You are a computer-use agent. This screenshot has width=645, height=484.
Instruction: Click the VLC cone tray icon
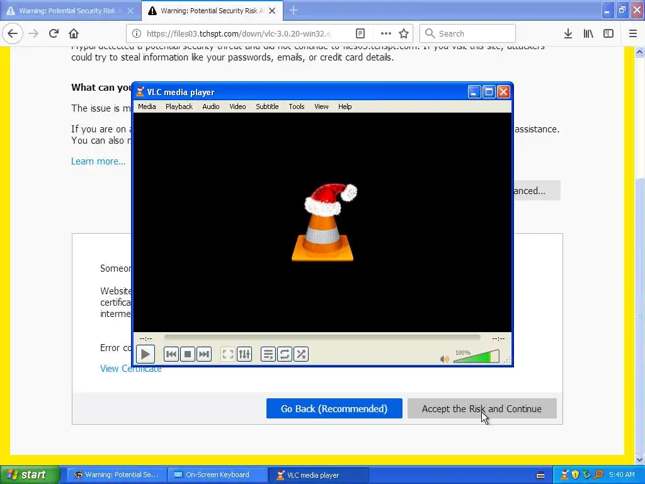[x=565, y=475]
